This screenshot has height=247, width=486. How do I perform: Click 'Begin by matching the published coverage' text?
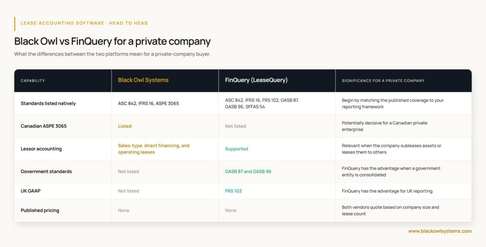pyautogui.click(x=393, y=103)
